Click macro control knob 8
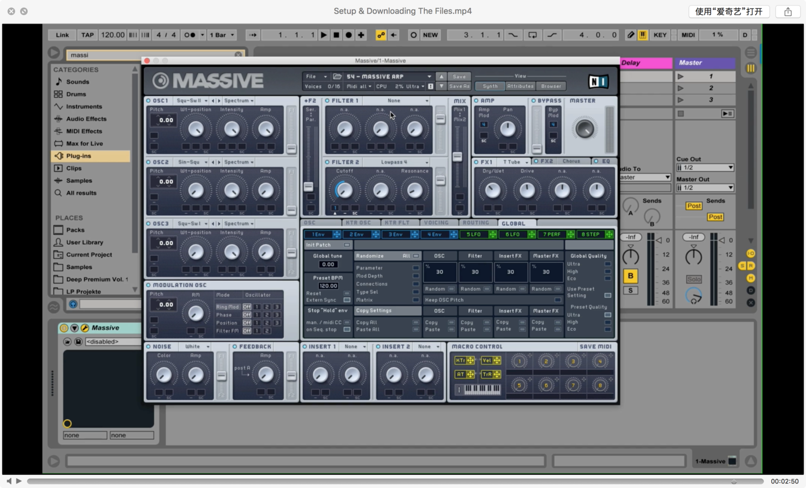The image size is (806, 488). (x=599, y=386)
